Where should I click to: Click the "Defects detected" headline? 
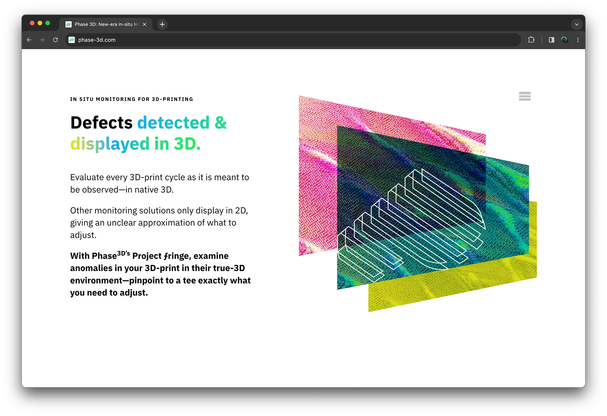click(x=148, y=133)
